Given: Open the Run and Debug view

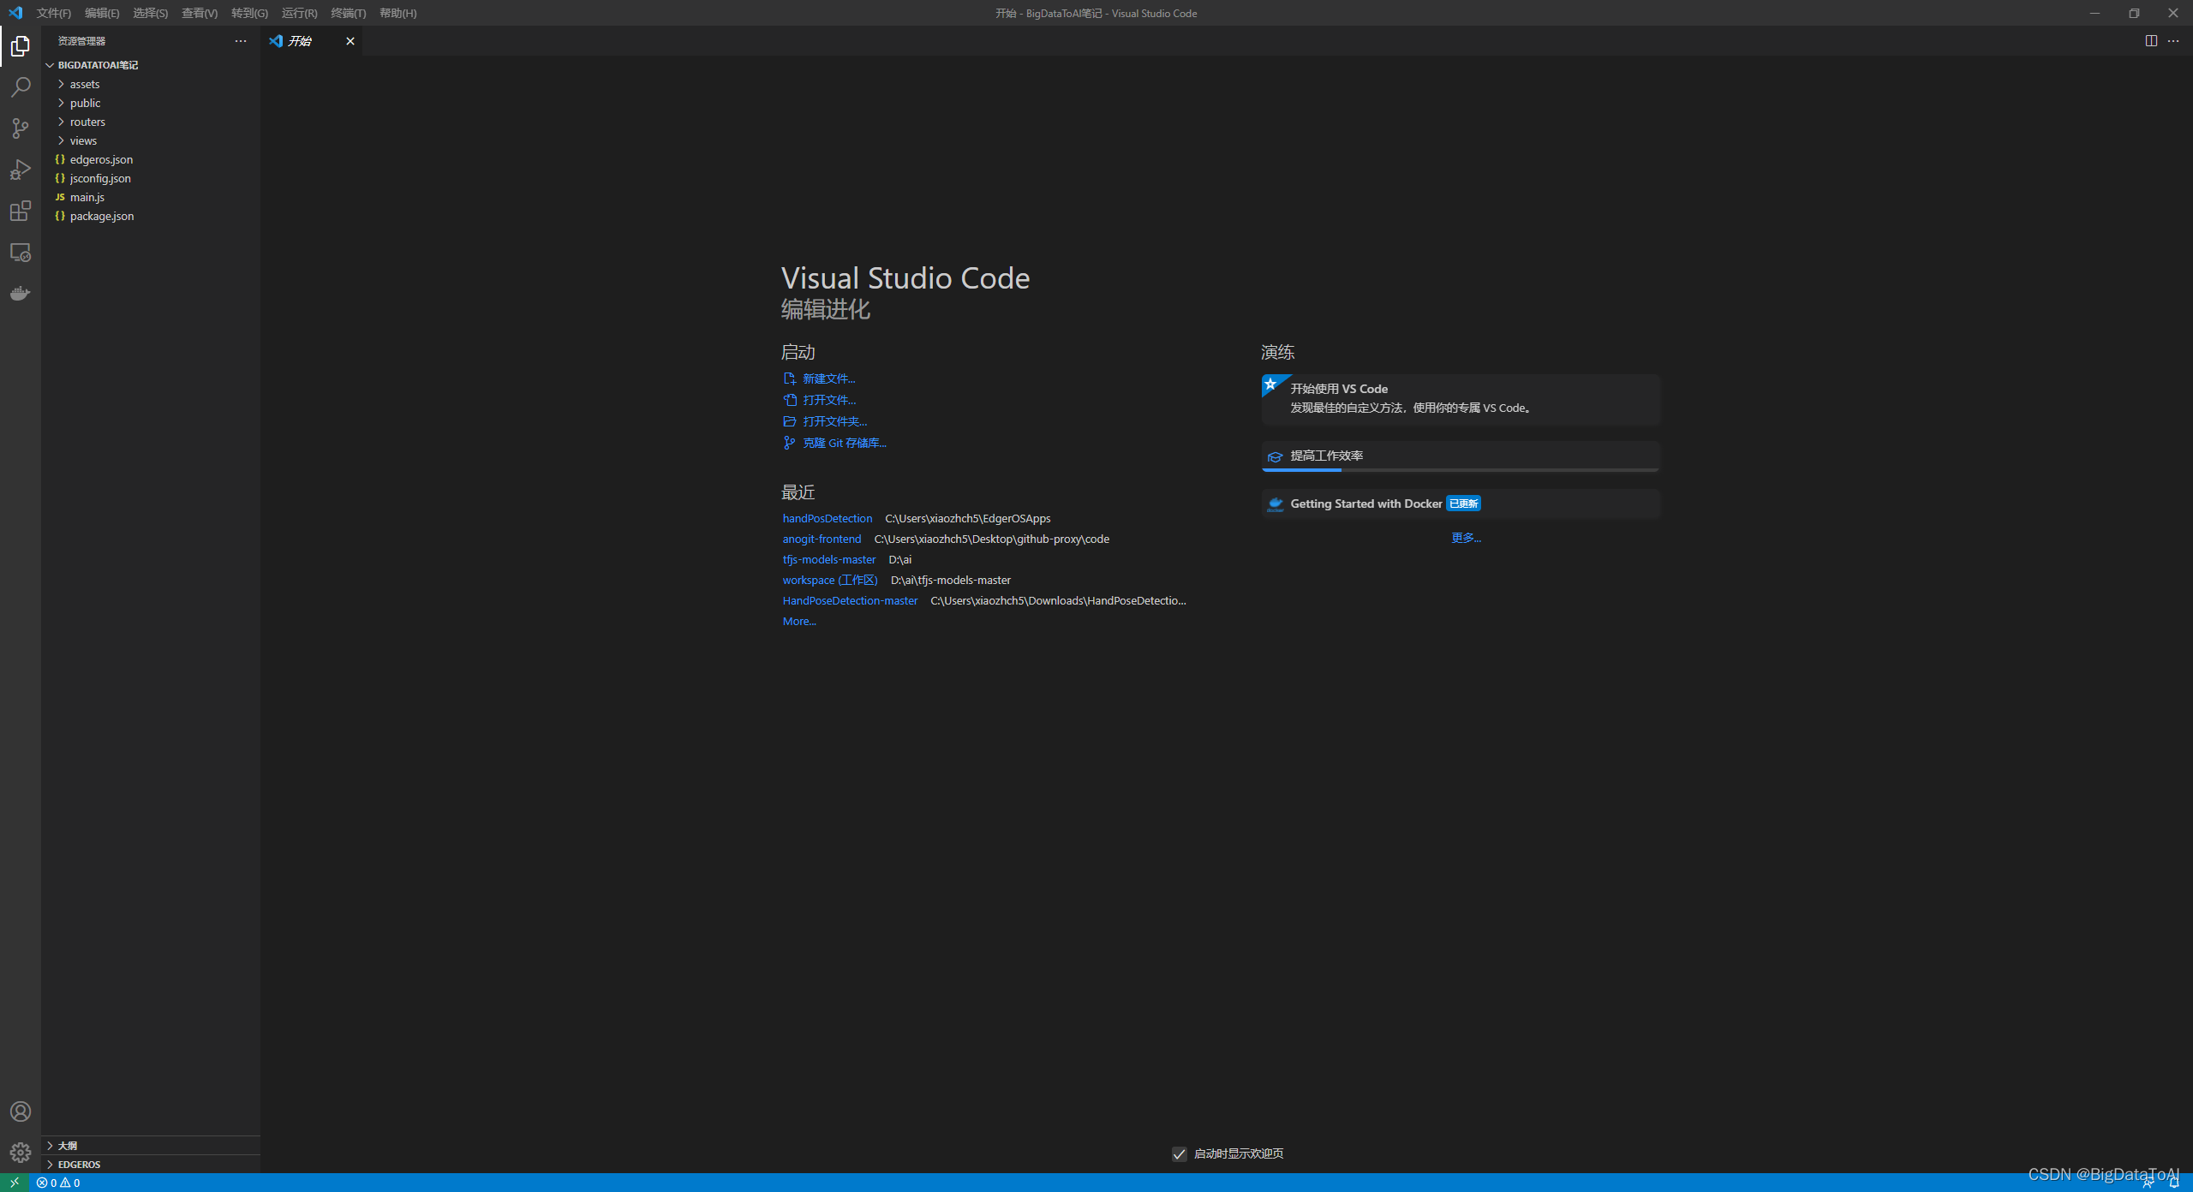Looking at the screenshot, I should pyautogui.click(x=21, y=170).
